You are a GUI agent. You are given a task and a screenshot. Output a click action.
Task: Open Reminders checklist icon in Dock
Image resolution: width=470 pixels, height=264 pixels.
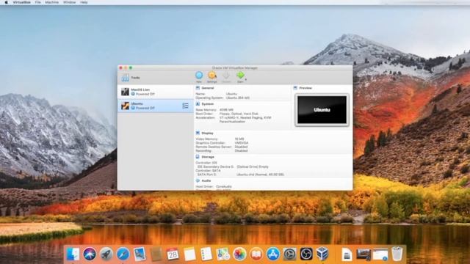(206, 254)
